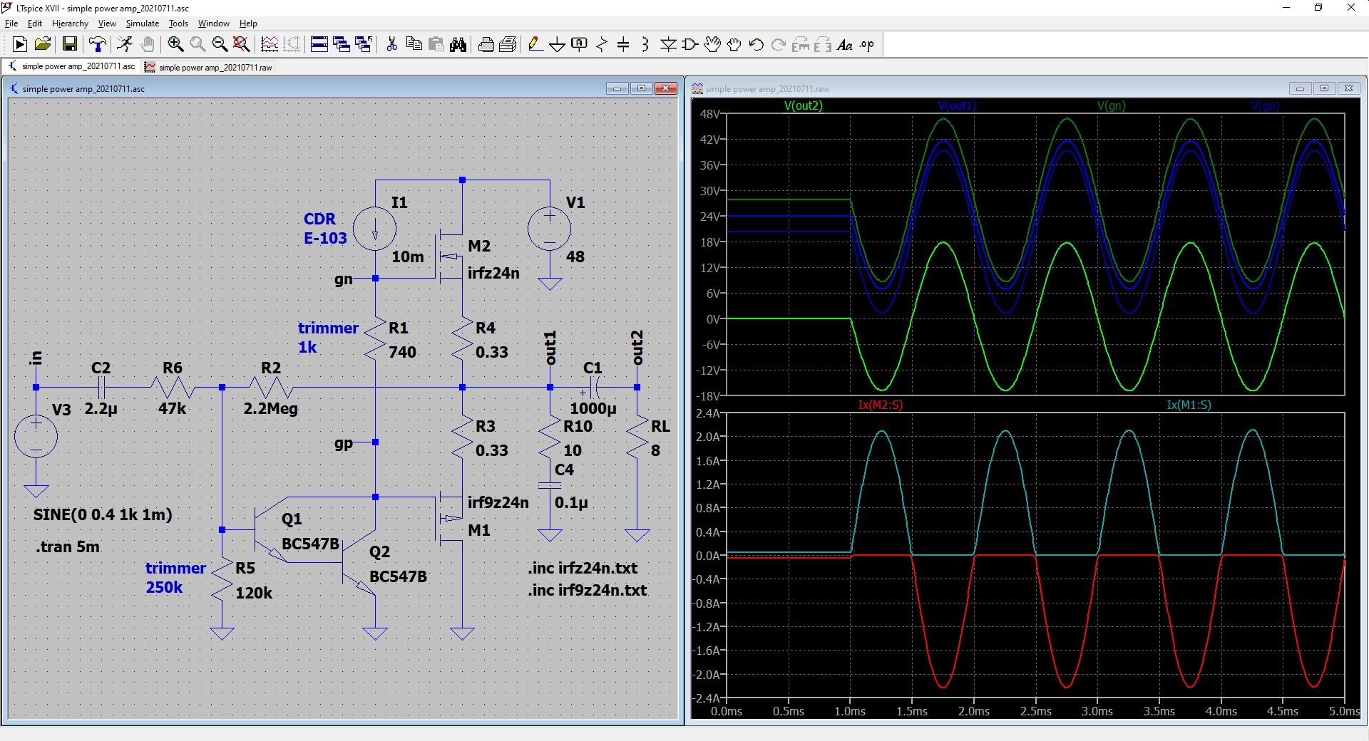The width and height of the screenshot is (1369, 741).
Task: Place an inductor from the toolbar
Action: (x=645, y=45)
